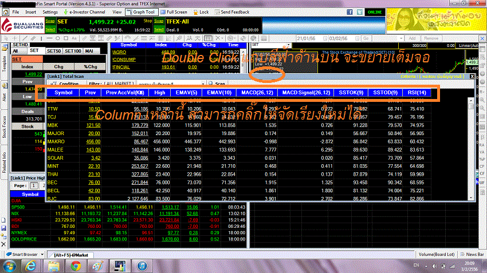The height and width of the screenshot is (273, 487).
Task: Select the pointer arrow drawing tool
Action: 6,38
